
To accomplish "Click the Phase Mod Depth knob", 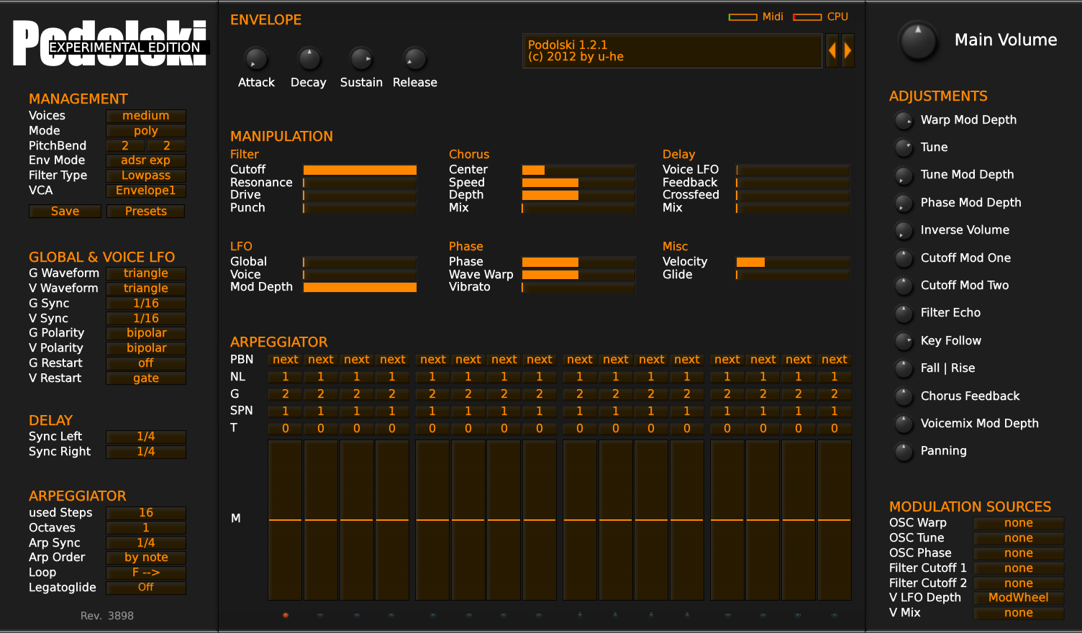I will [x=904, y=203].
